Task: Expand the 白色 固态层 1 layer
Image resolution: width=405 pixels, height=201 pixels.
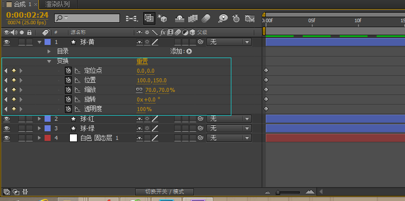Action: (39, 138)
